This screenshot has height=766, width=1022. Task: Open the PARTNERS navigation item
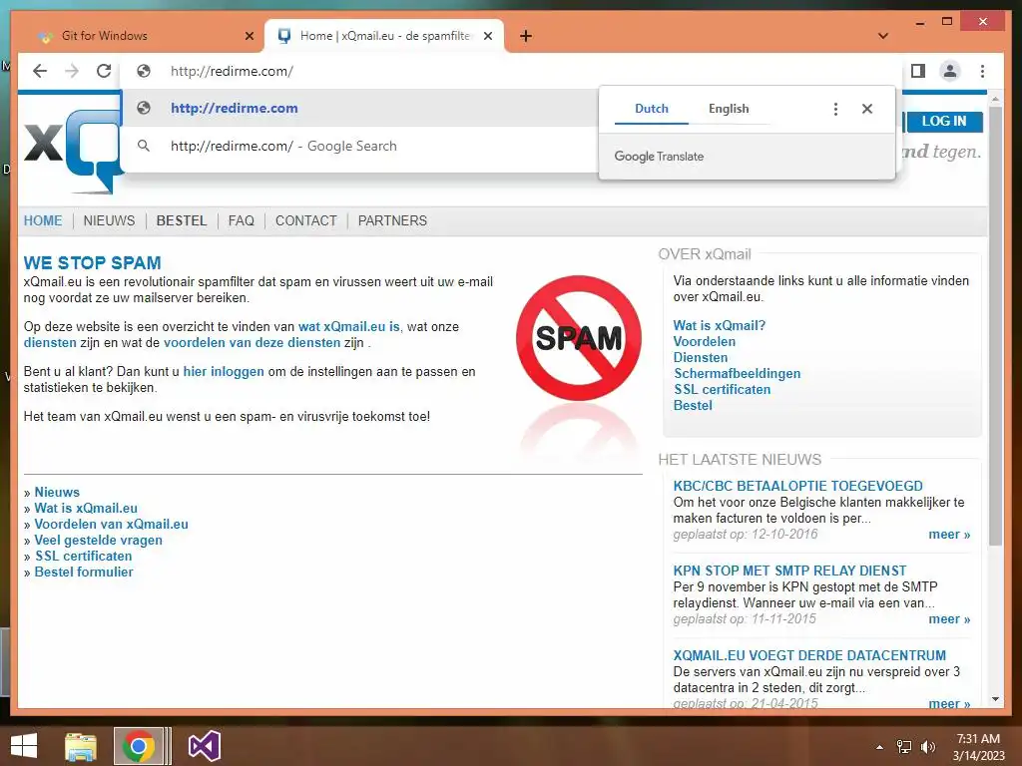pyautogui.click(x=392, y=220)
